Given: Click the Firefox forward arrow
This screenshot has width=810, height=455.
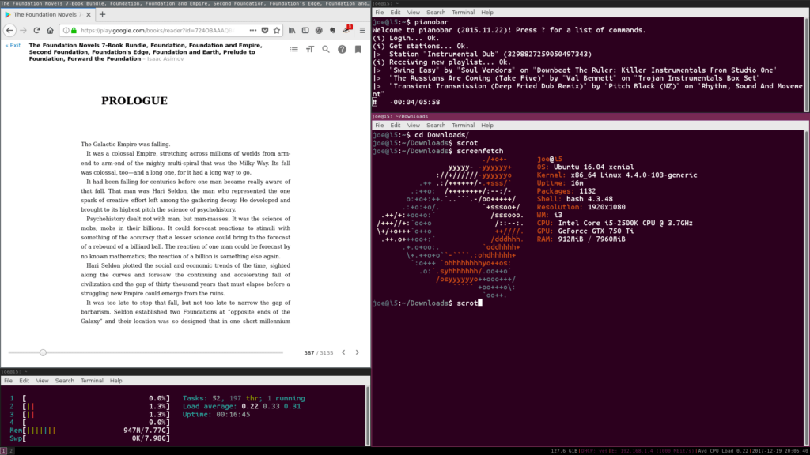Looking at the screenshot, I should pos(23,31).
